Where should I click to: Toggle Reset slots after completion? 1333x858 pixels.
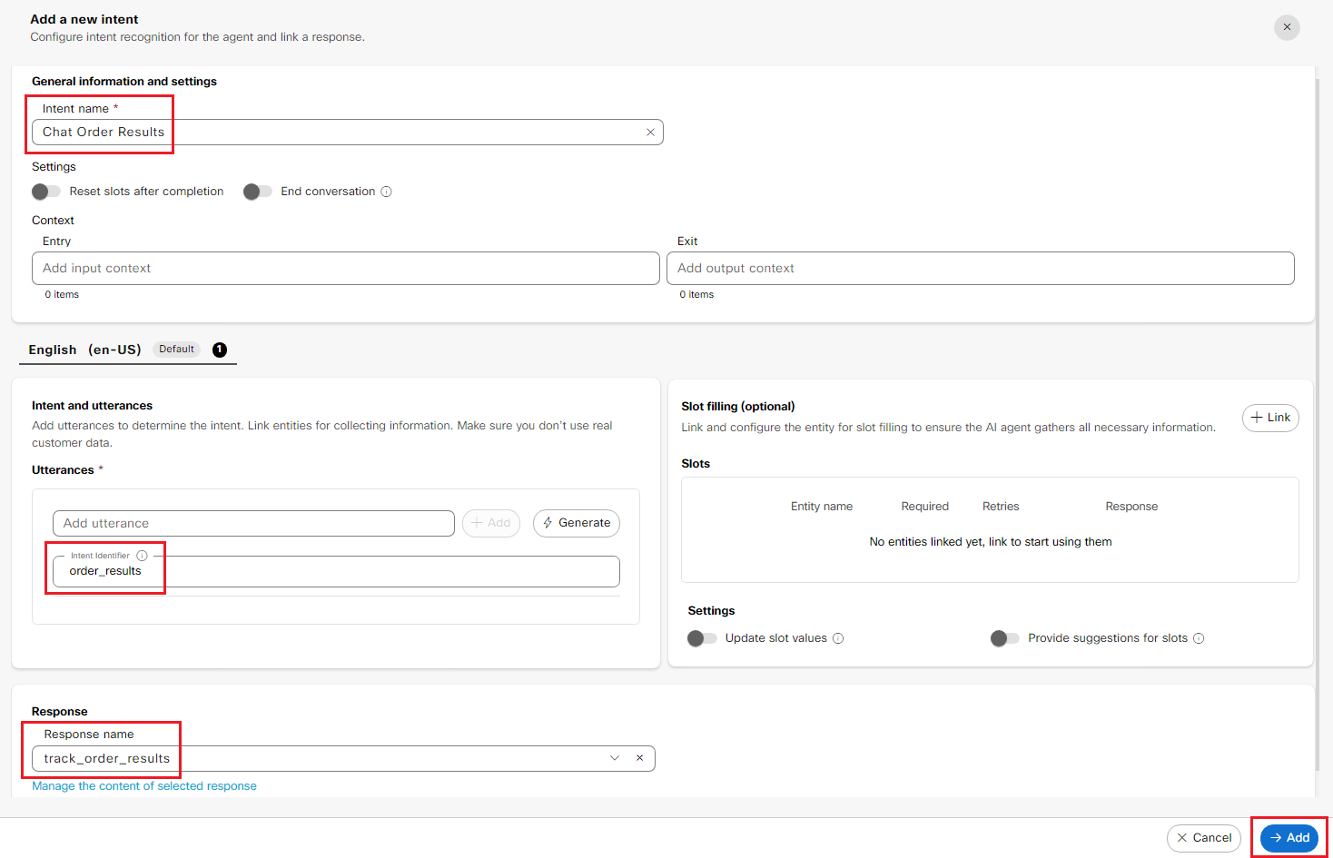click(x=46, y=192)
